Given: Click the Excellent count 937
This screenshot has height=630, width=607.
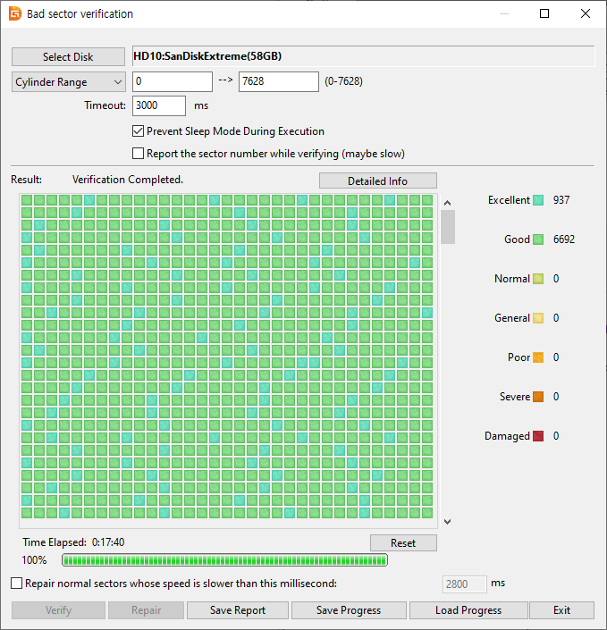Looking at the screenshot, I should (x=561, y=200).
